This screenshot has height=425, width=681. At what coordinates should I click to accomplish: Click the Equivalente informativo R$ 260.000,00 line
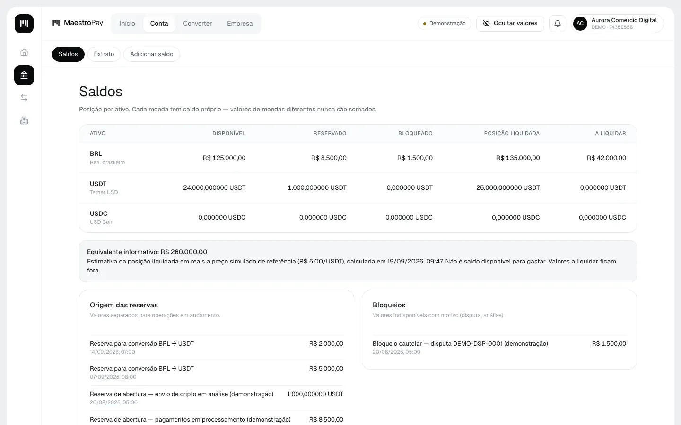point(147,252)
